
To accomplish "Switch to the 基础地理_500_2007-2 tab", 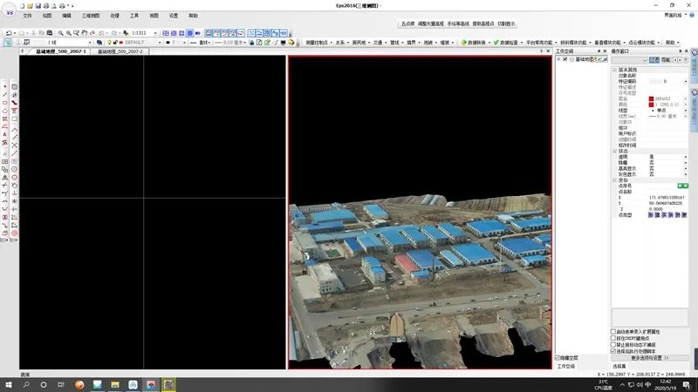I will [x=120, y=51].
